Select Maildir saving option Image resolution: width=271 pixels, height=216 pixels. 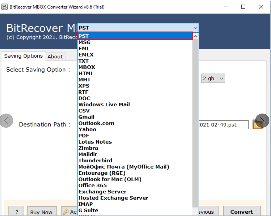click(135, 154)
